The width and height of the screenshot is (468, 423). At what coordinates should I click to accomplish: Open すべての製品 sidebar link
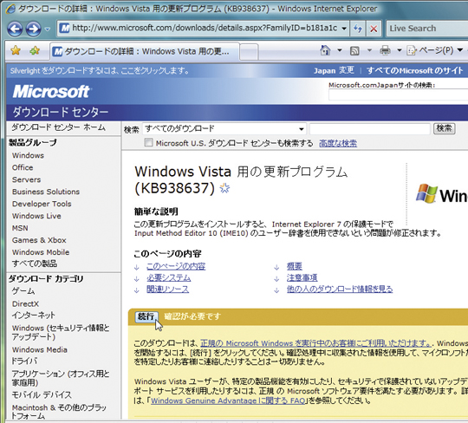pyautogui.click(x=35, y=264)
